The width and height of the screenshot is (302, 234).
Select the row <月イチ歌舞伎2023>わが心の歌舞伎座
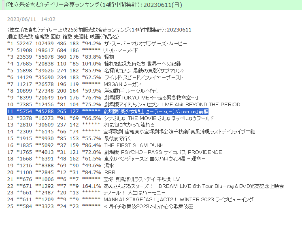pos(100,207)
